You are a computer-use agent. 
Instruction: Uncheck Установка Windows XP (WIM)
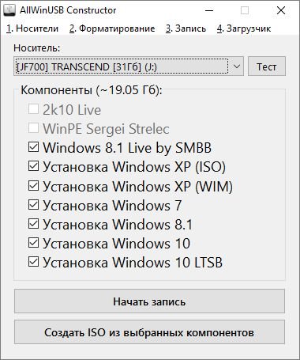33,186
